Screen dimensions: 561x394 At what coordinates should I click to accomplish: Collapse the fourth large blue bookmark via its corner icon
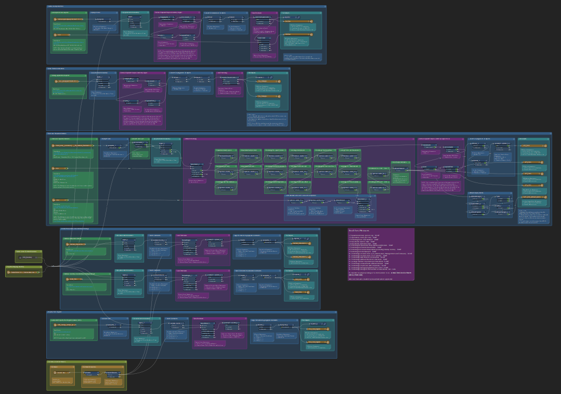319,229
